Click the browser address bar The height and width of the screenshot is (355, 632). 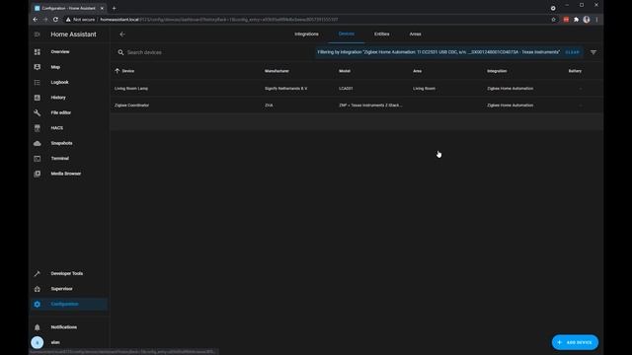click(x=305, y=20)
